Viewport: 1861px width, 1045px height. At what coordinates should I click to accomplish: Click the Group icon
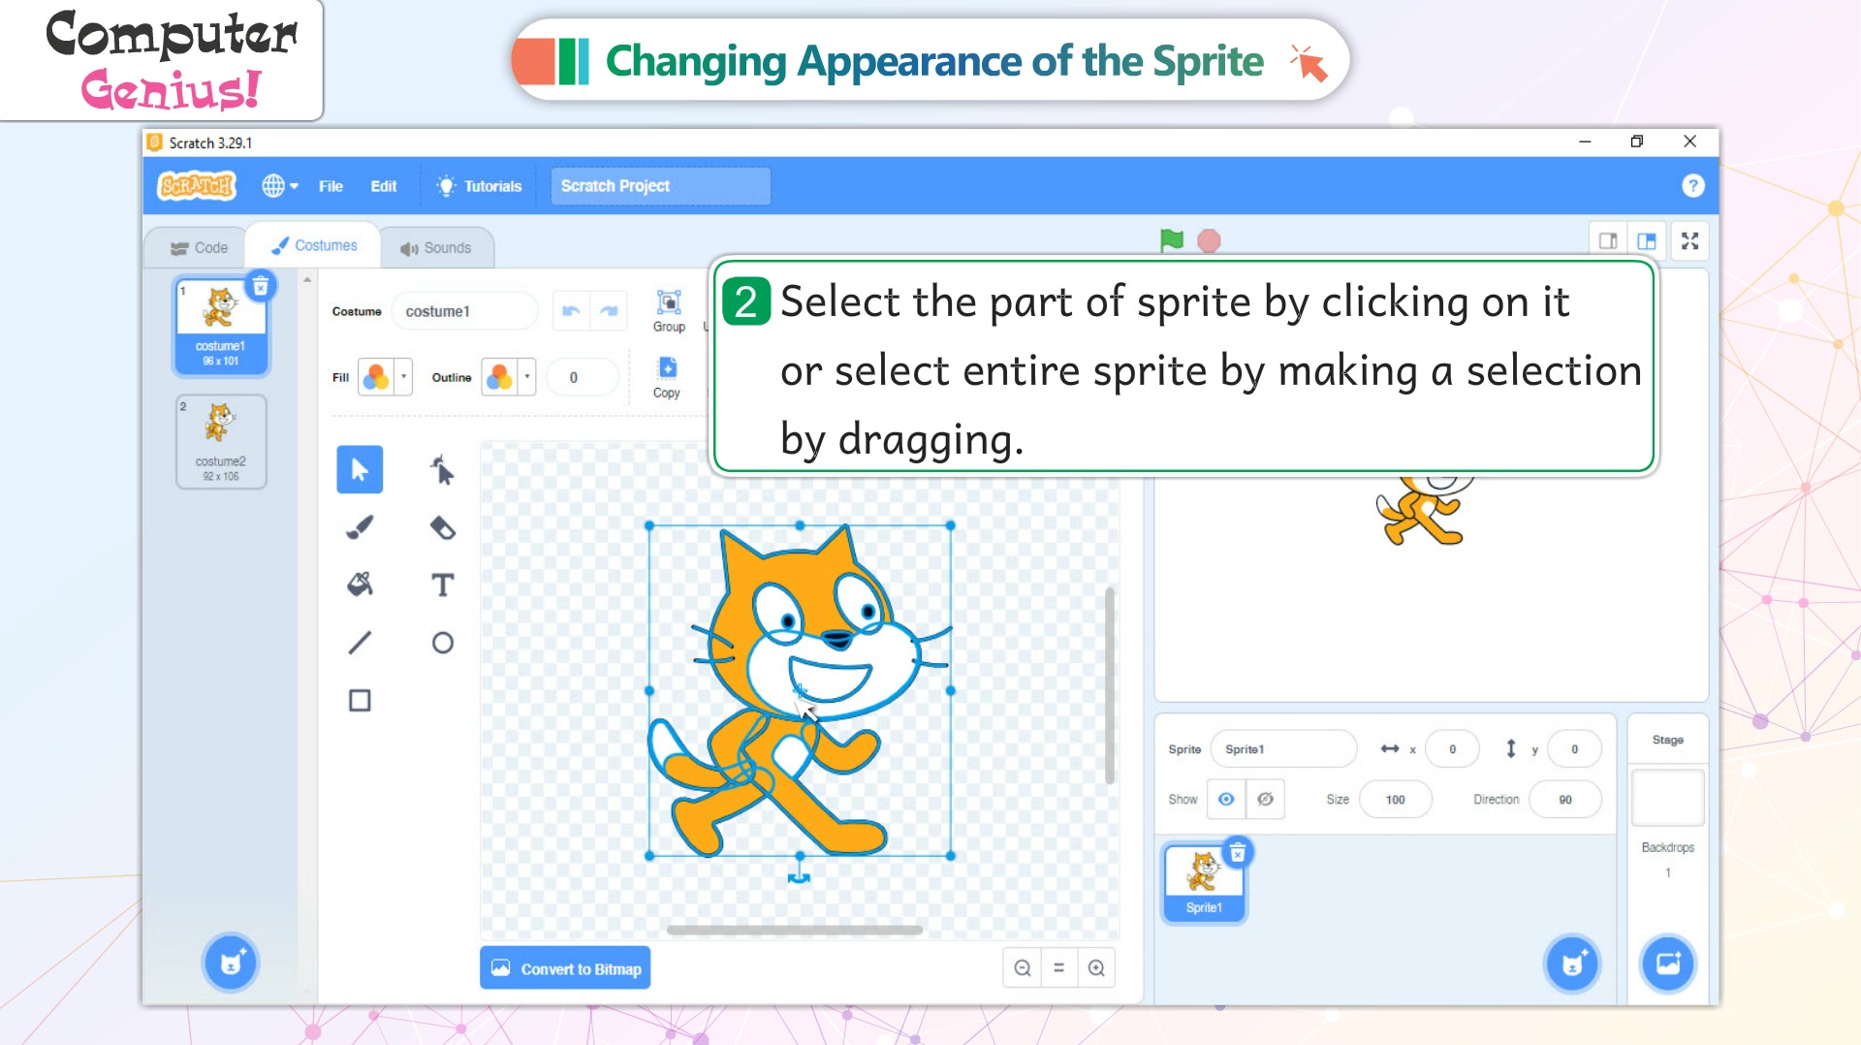[669, 311]
